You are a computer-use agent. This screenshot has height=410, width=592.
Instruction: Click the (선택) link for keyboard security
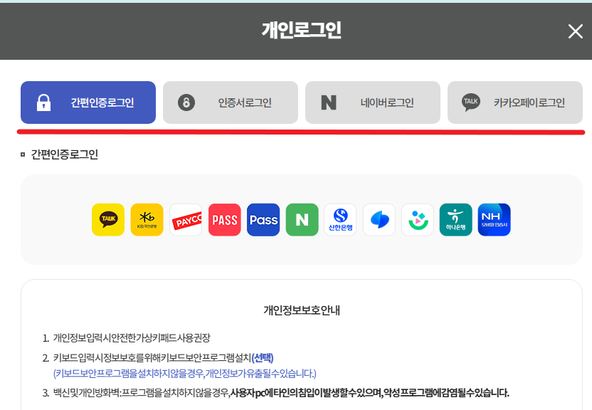point(263,357)
